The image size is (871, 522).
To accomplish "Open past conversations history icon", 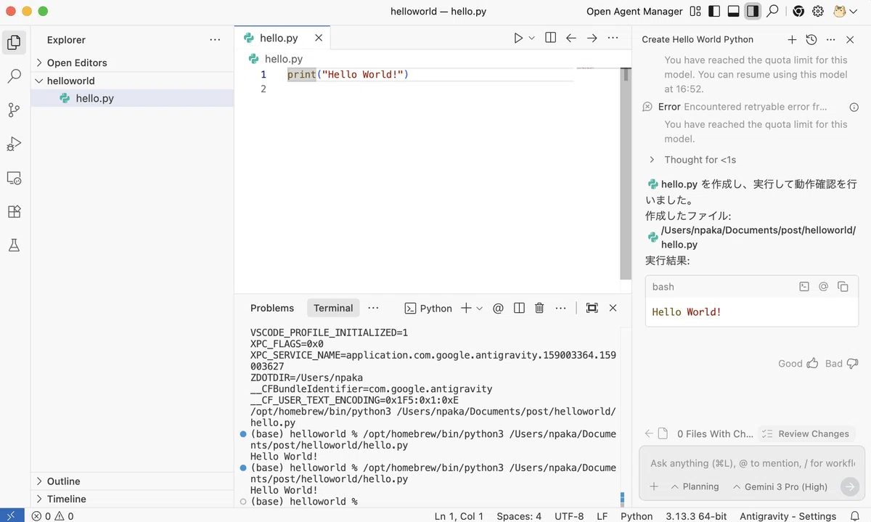I will coord(811,40).
